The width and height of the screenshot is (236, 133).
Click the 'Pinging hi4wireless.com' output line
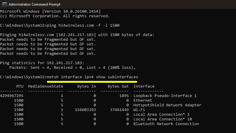pyautogui.click(x=77, y=35)
